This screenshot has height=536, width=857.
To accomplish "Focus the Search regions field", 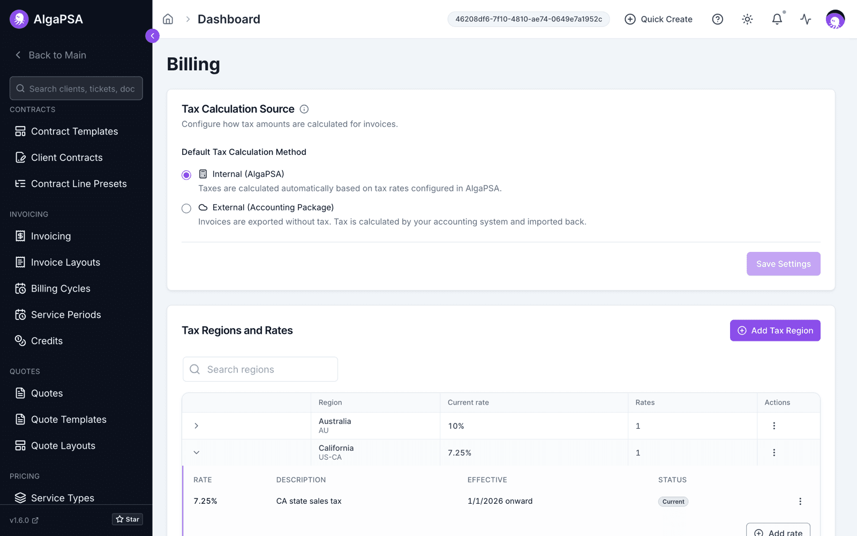I will (260, 369).
